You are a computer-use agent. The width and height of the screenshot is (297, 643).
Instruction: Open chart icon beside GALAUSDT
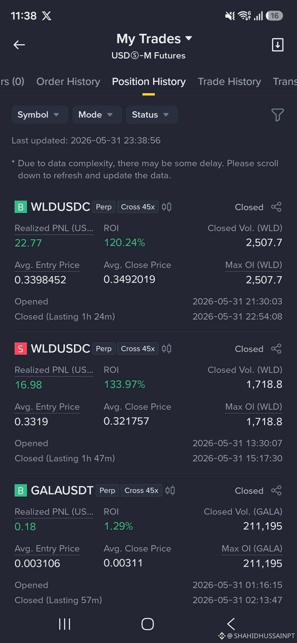[x=170, y=490]
